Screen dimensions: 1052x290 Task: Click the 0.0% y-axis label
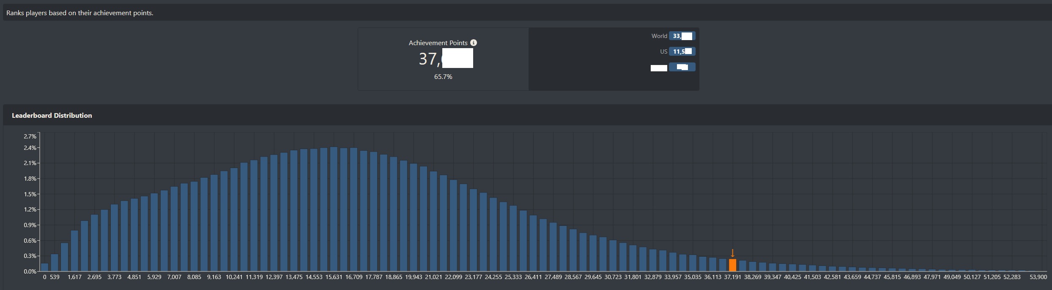tap(30, 271)
